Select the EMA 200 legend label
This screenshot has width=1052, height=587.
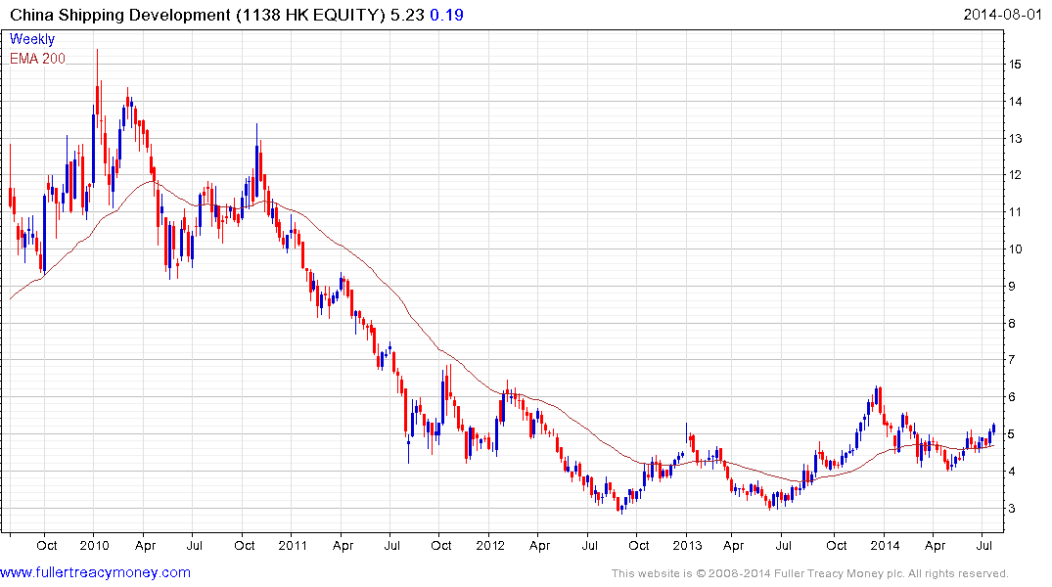pos(37,59)
